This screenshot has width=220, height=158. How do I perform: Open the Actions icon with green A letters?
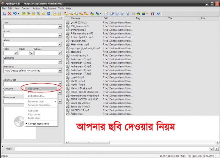92,14
